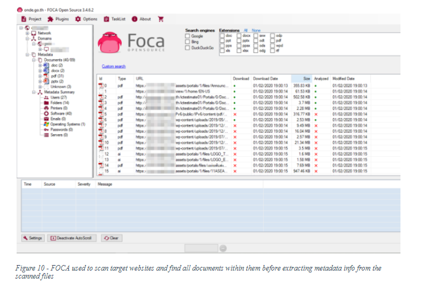Image resolution: width=422 pixels, height=289 pixels.
Task: Open the Plugins menu
Action: point(58,19)
